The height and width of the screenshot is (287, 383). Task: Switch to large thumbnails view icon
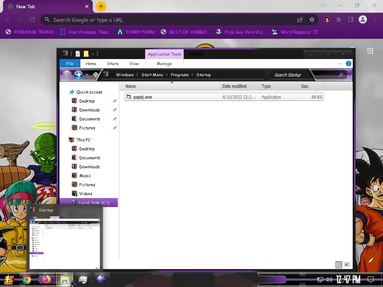click(x=347, y=264)
